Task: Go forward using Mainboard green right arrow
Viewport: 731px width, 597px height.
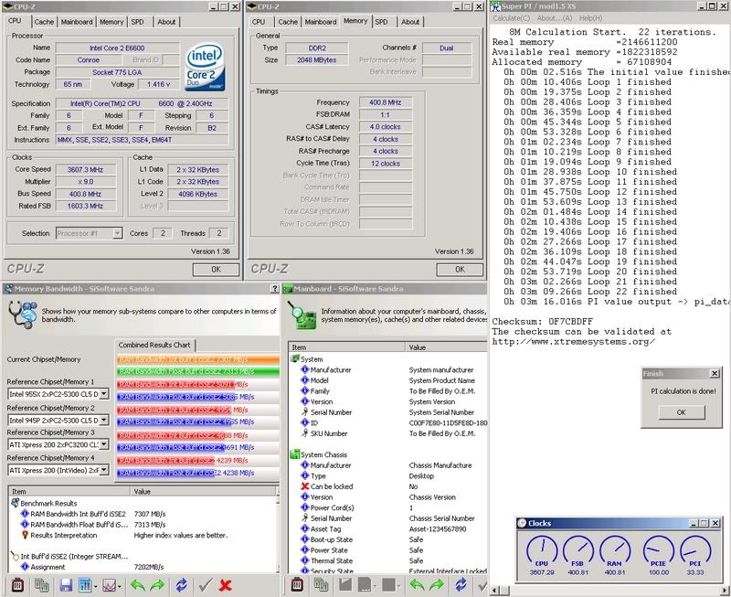Action: coord(437,584)
